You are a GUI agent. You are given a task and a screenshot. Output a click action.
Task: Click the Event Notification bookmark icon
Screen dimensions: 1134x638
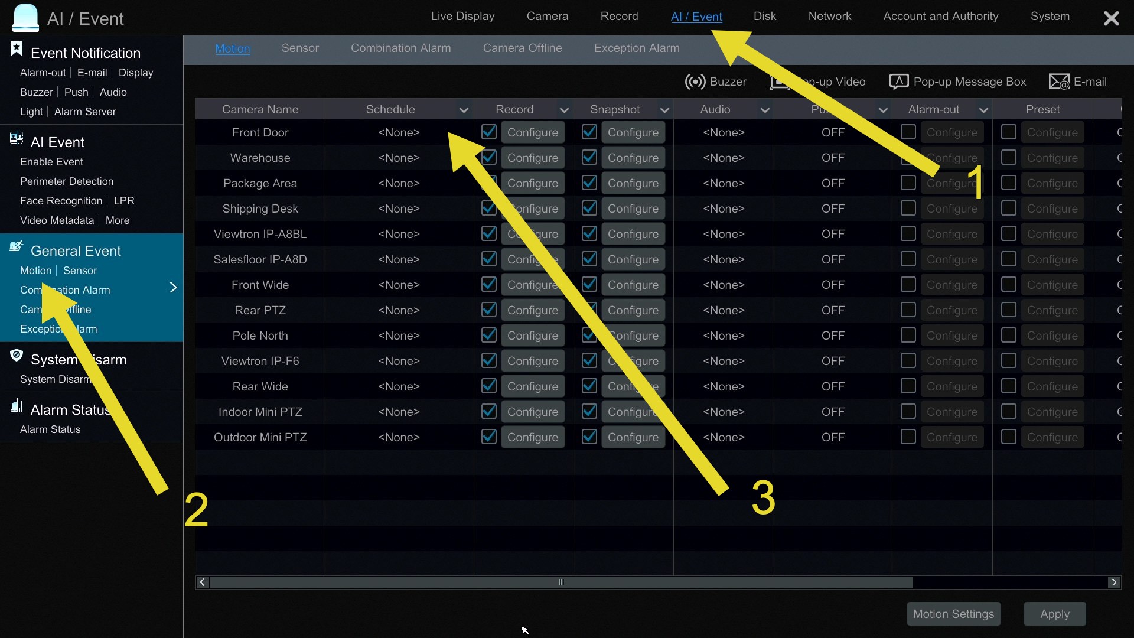[17, 50]
